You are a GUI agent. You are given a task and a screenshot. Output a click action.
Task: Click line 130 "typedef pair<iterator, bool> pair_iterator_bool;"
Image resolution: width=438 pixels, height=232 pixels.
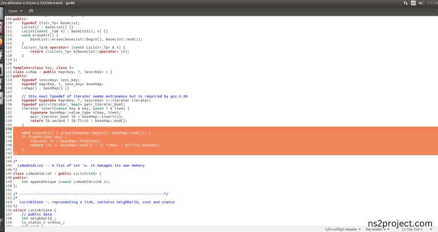(x=74, y=104)
